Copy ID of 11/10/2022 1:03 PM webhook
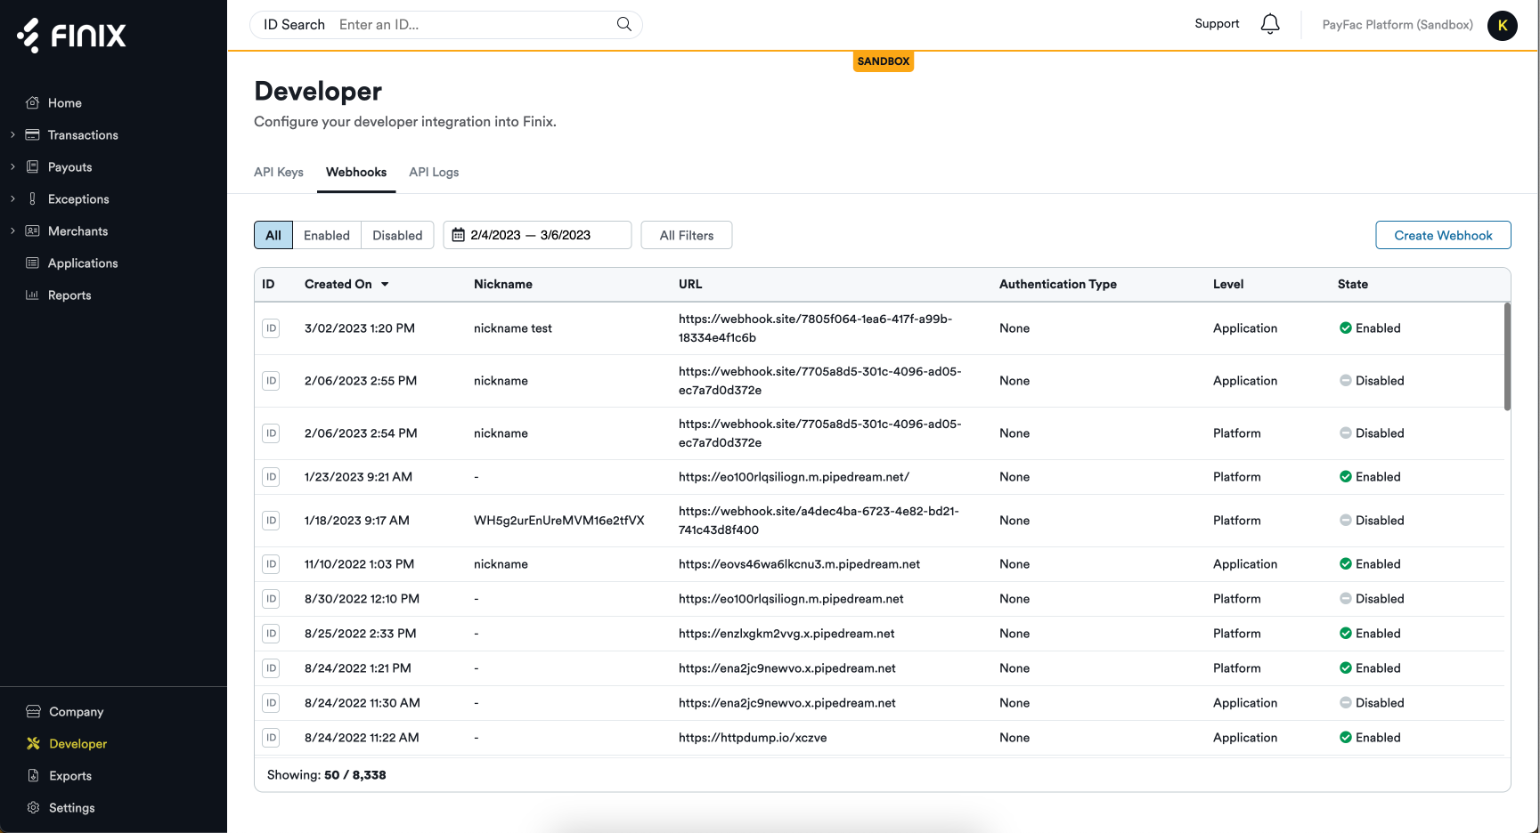Screen dimensions: 1540x833 point(271,564)
